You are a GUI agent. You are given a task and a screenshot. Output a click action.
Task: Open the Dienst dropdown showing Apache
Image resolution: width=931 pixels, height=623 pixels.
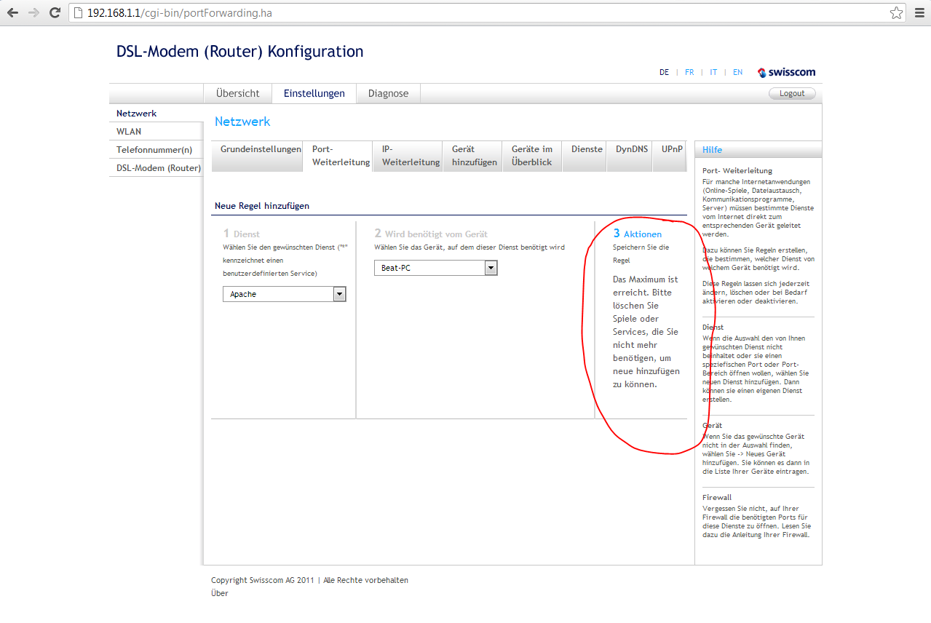[x=284, y=294]
